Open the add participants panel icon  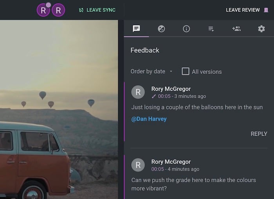236,29
